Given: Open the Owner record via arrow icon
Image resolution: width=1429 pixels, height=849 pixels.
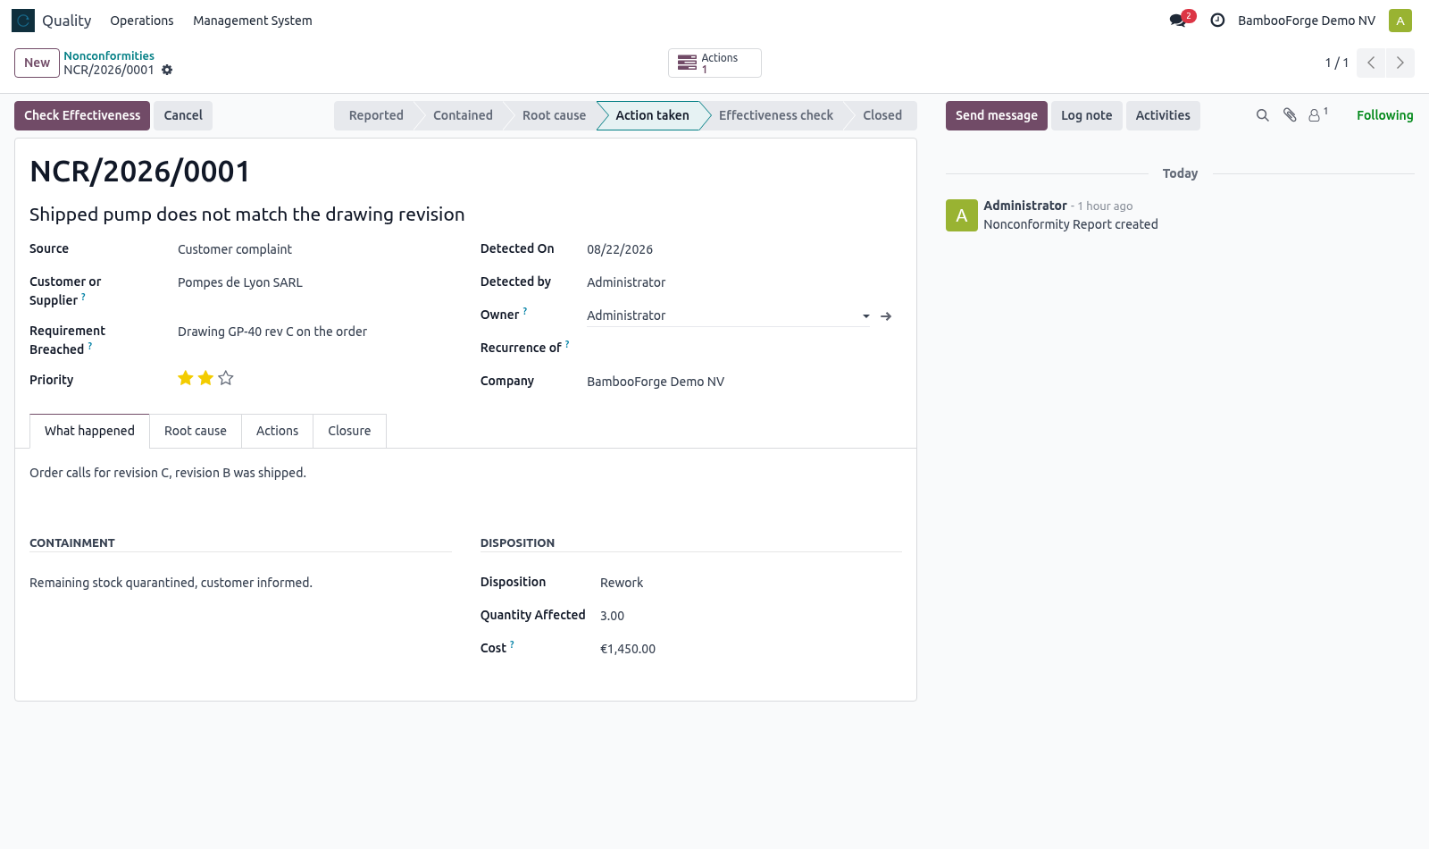Looking at the screenshot, I should tap(886, 316).
